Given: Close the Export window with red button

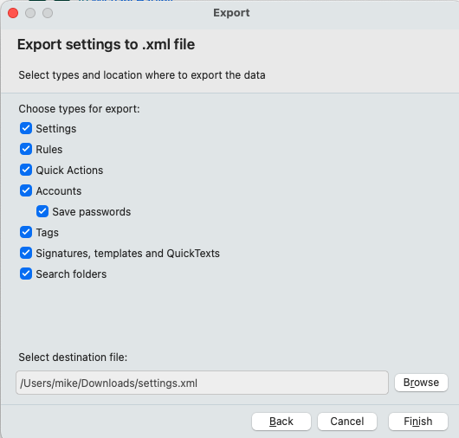Looking at the screenshot, I should click(13, 13).
